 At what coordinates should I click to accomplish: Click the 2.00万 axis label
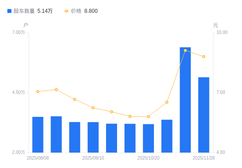(x=18, y=152)
